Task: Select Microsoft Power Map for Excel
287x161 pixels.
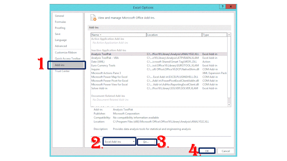Action: point(159,77)
